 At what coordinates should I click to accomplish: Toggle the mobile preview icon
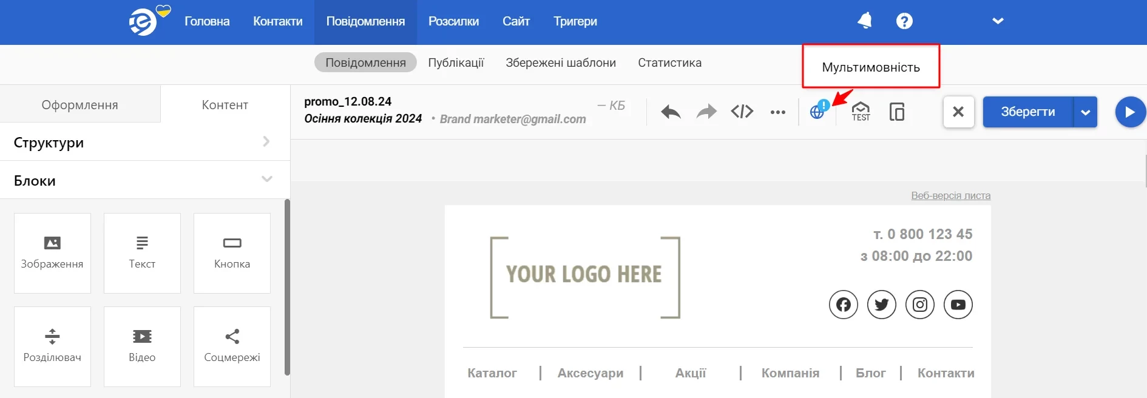[897, 112]
